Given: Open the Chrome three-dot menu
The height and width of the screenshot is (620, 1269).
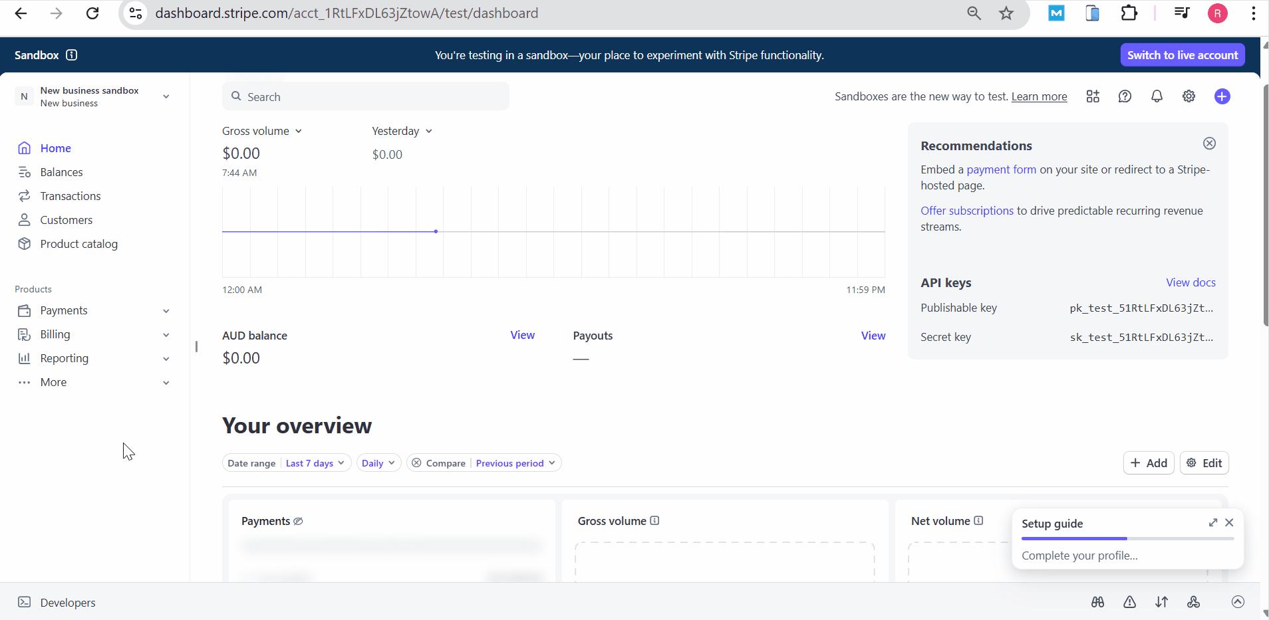Looking at the screenshot, I should tap(1253, 13).
